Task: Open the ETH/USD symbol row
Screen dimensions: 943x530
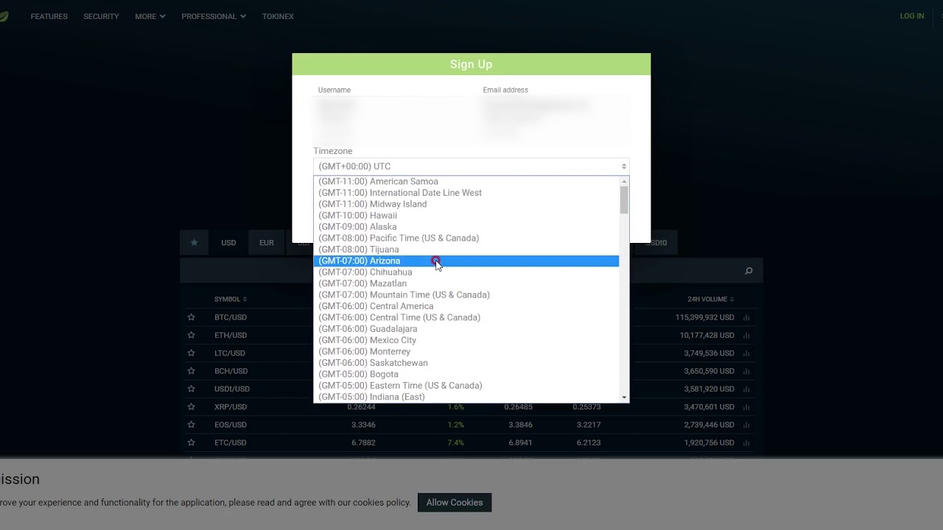Action: [x=231, y=335]
